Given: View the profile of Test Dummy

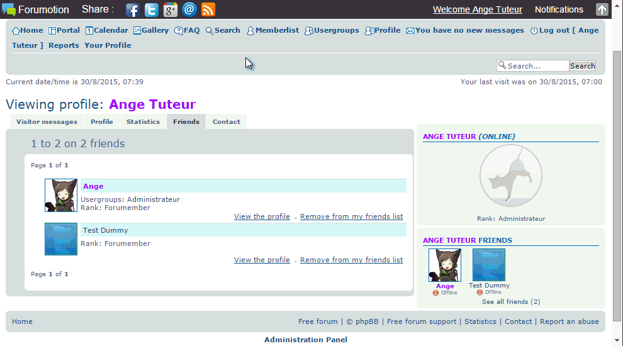Looking at the screenshot, I should [x=262, y=260].
